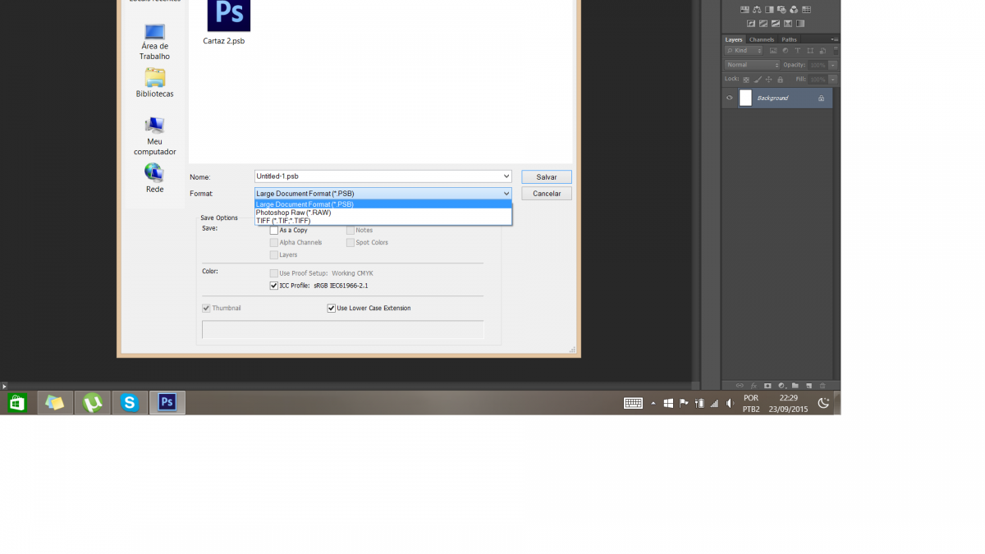Select Large Document Format (*.PSB) option
The width and height of the screenshot is (985, 554).
pos(383,204)
